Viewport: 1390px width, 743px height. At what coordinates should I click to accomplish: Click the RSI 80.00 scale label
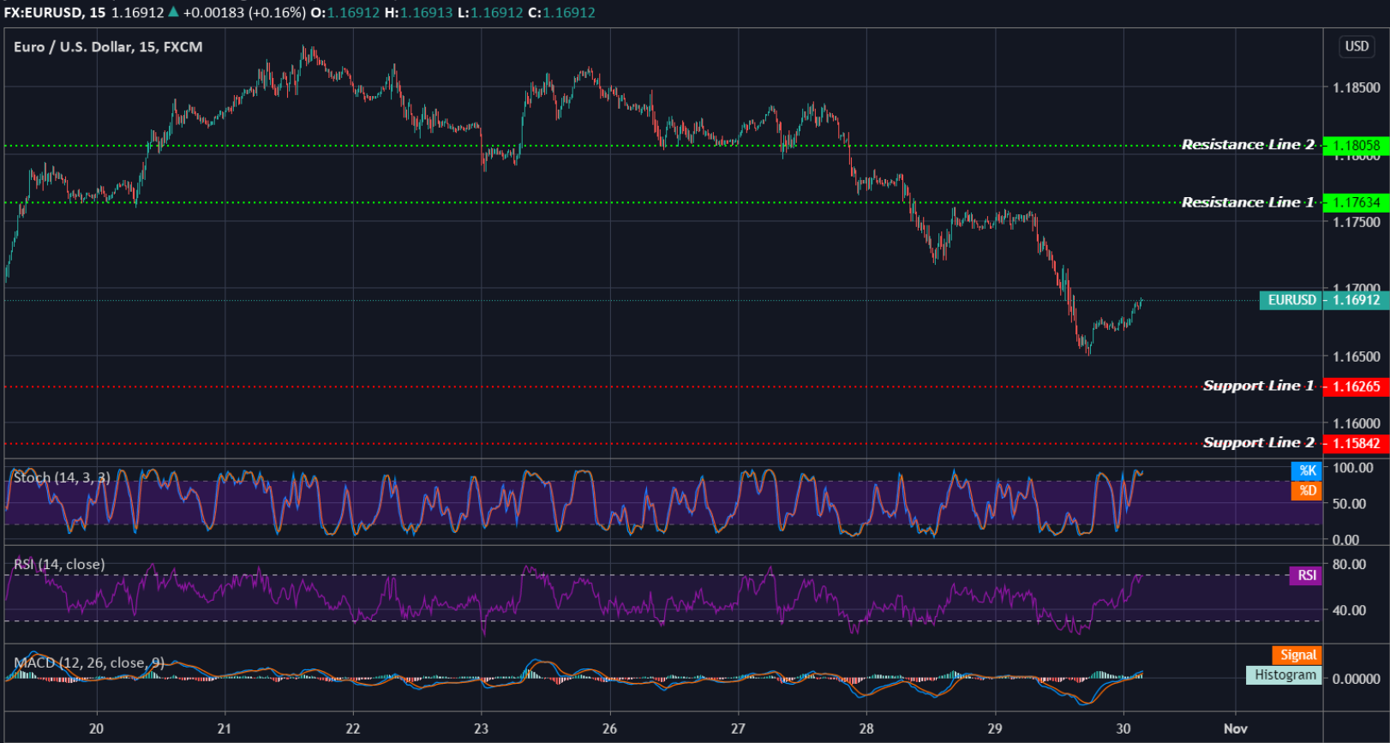1350,565
